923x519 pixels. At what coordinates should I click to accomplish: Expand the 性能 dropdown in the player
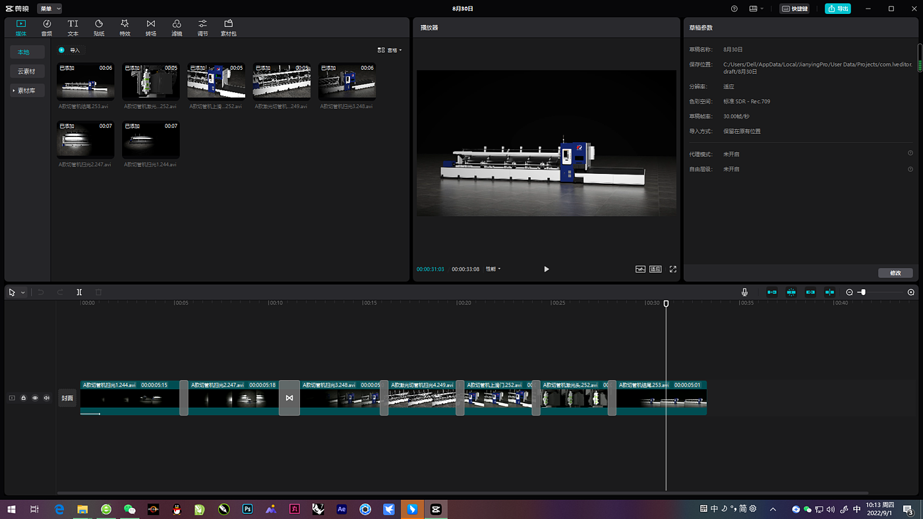(x=493, y=269)
